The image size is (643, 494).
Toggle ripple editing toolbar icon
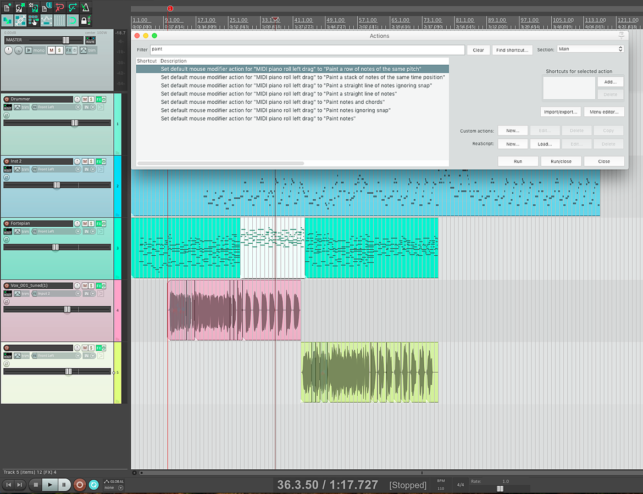click(33, 20)
